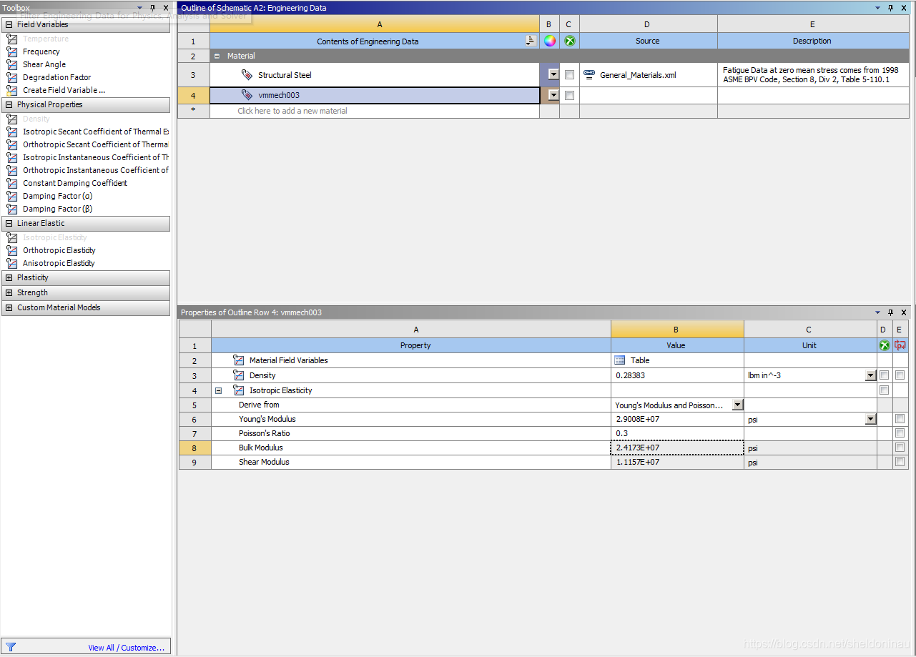Viewport: 916px width, 657px height.
Task: Click the Density property icon in properties table
Action: pos(239,375)
